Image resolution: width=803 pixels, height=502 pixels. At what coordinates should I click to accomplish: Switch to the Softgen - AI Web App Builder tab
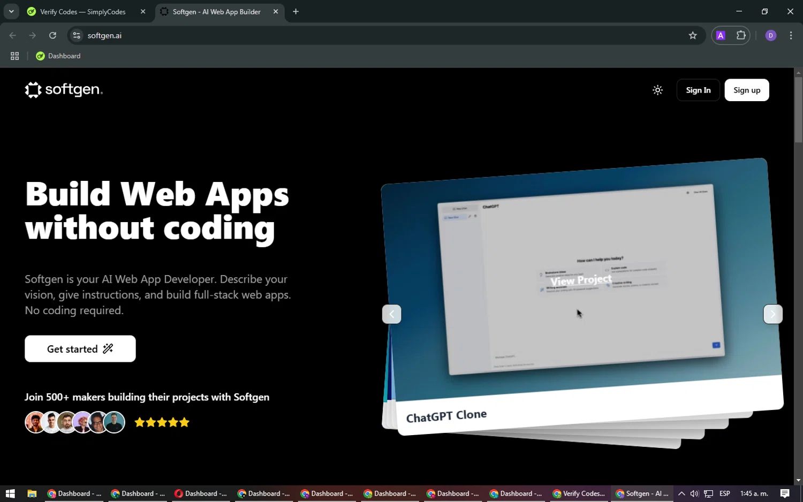coord(216,12)
